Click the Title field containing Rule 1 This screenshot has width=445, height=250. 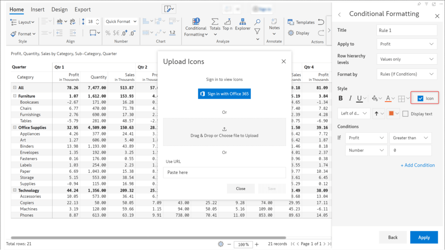point(407,30)
